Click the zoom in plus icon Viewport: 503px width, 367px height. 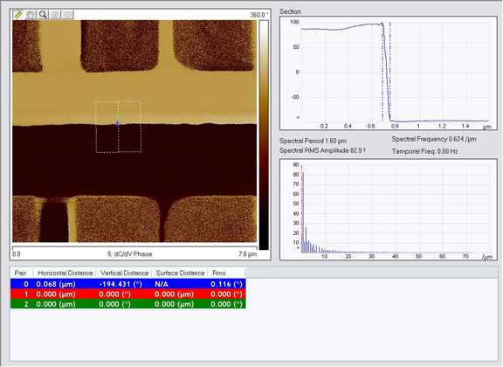tap(55, 15)
